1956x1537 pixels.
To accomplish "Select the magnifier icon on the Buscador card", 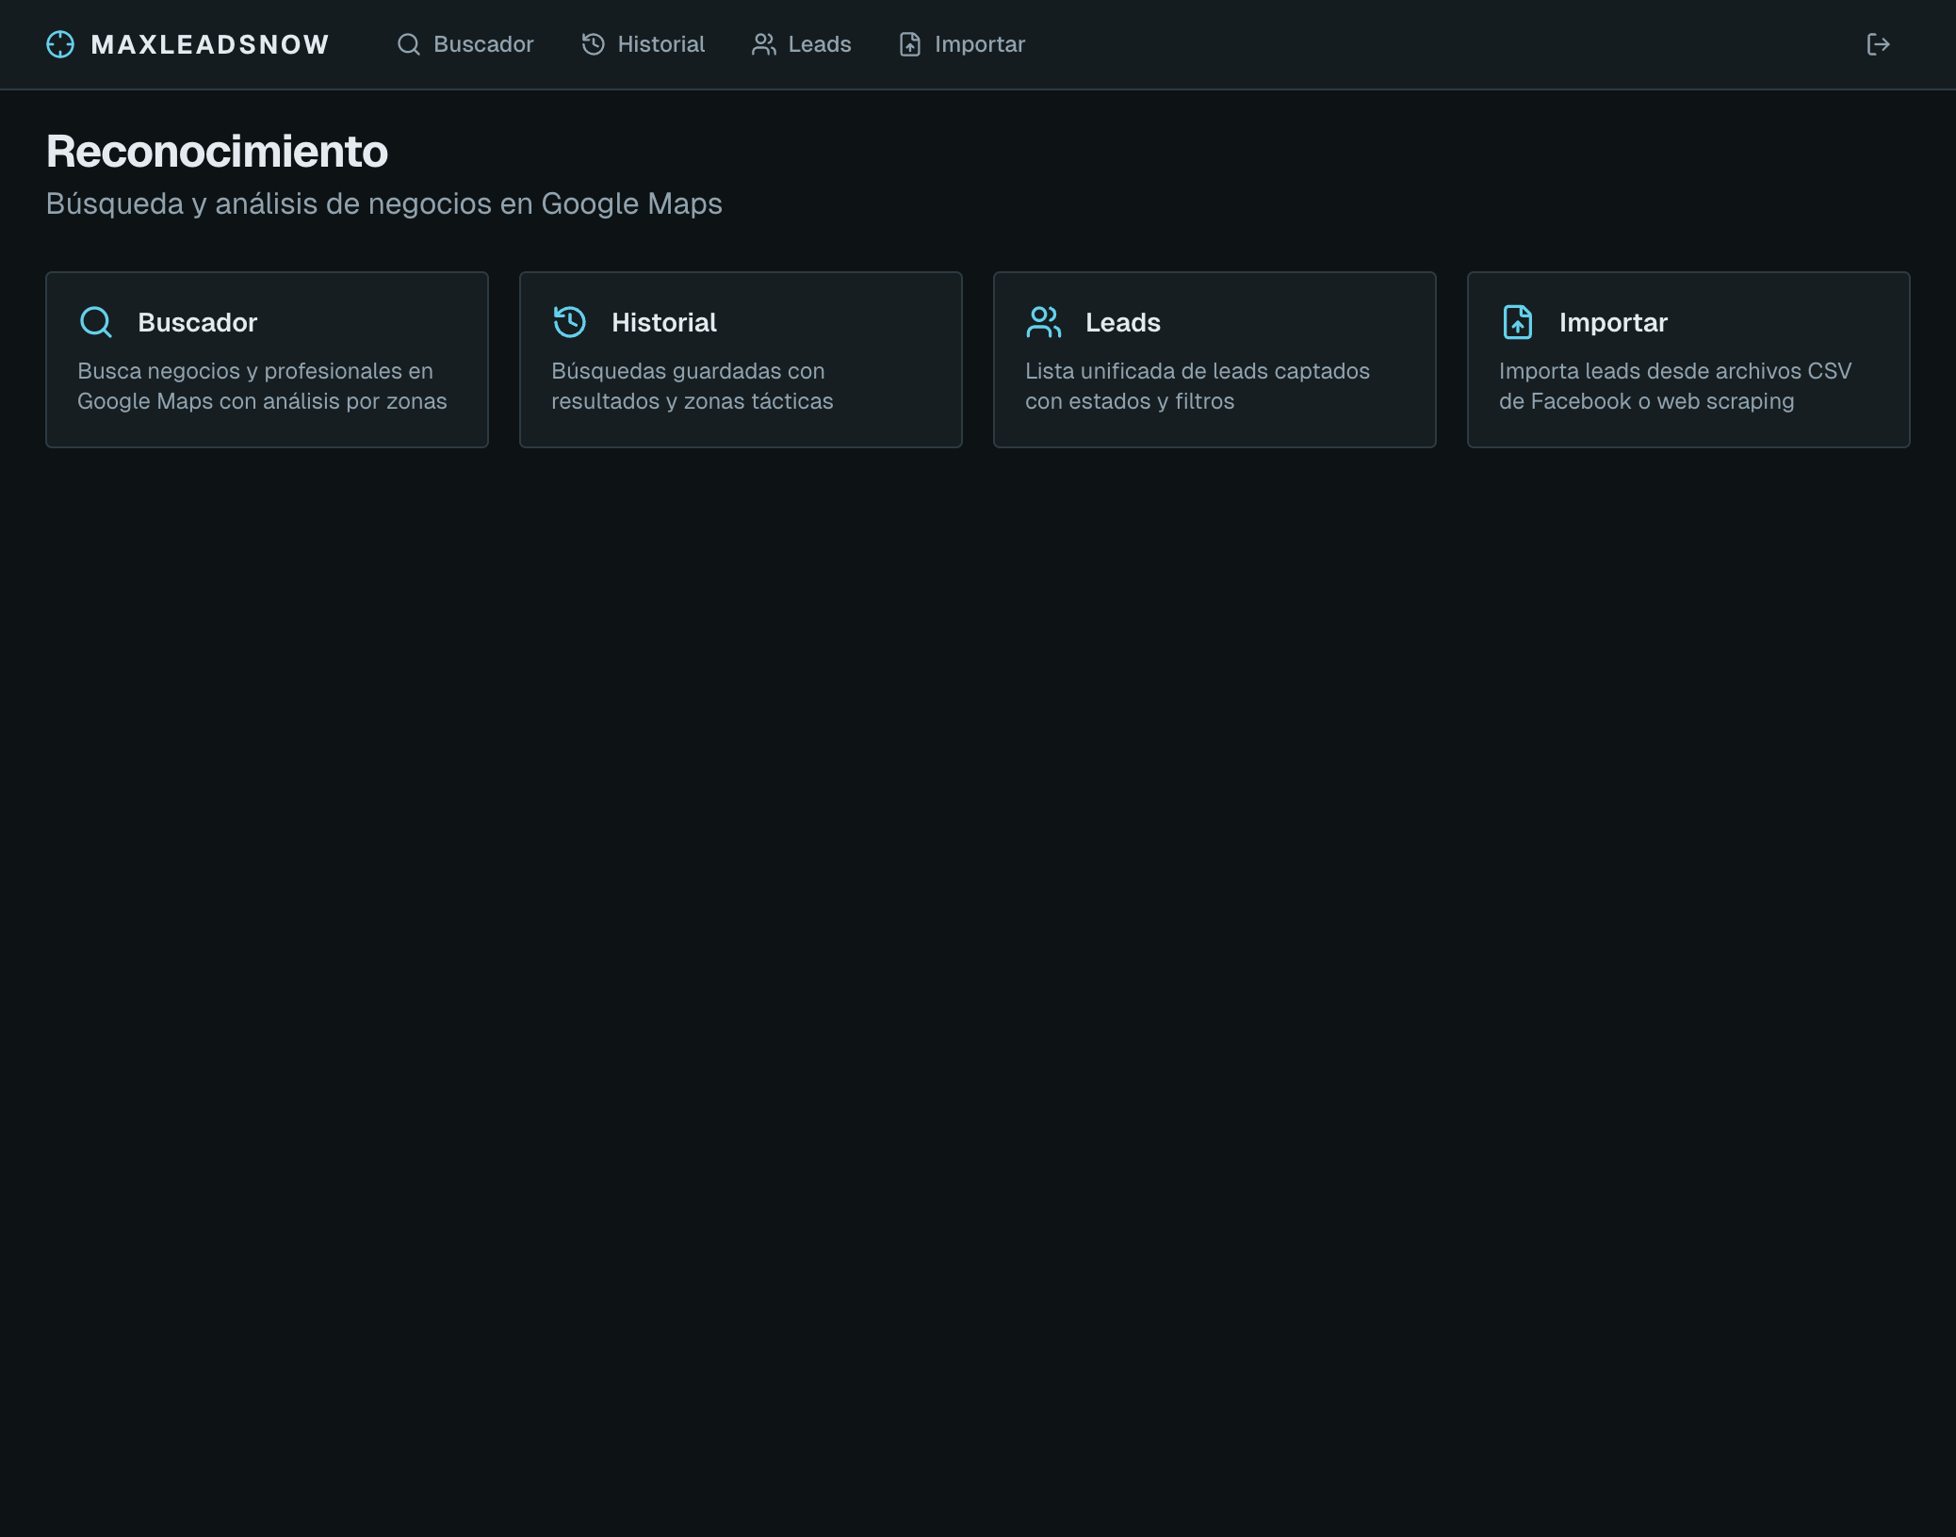I will tap(95, 322).
